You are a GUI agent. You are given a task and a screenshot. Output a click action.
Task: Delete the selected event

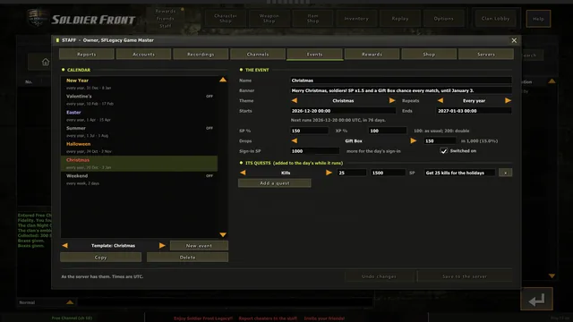click(x=187, y=257)
